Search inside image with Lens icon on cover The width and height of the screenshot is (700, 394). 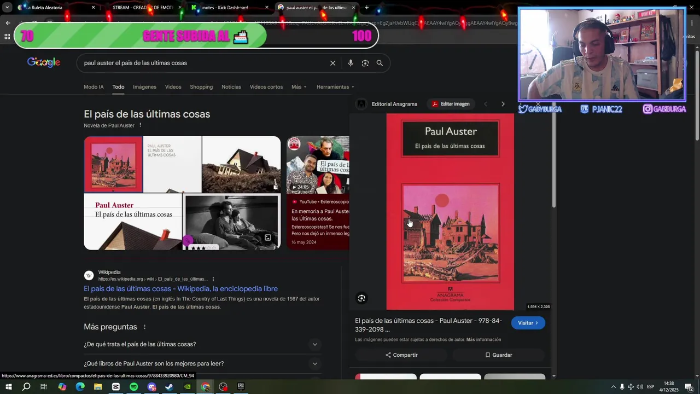tap(361, 298)
